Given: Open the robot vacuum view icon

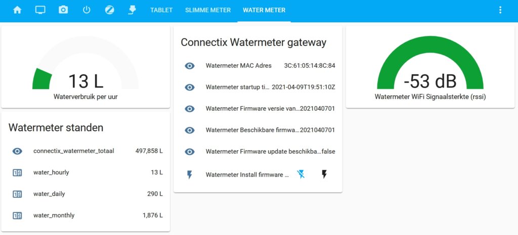Looking at the screenshot, I should click(132, 10).
